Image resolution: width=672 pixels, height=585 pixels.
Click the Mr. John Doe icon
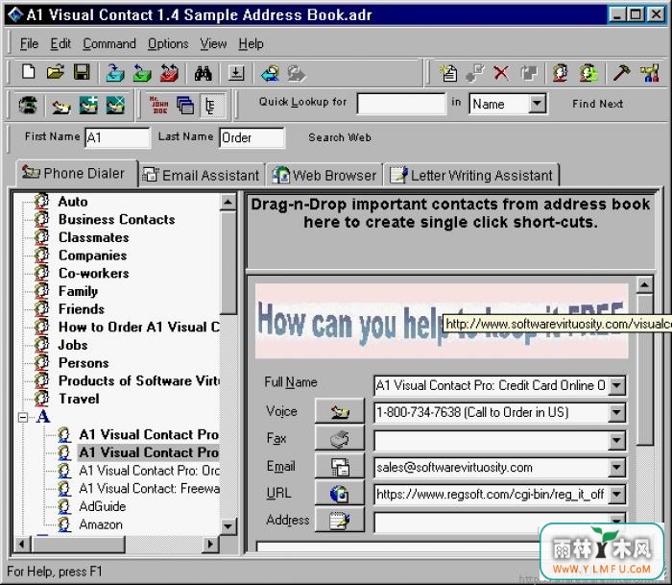pyautogui.click(x=159, y=105)
